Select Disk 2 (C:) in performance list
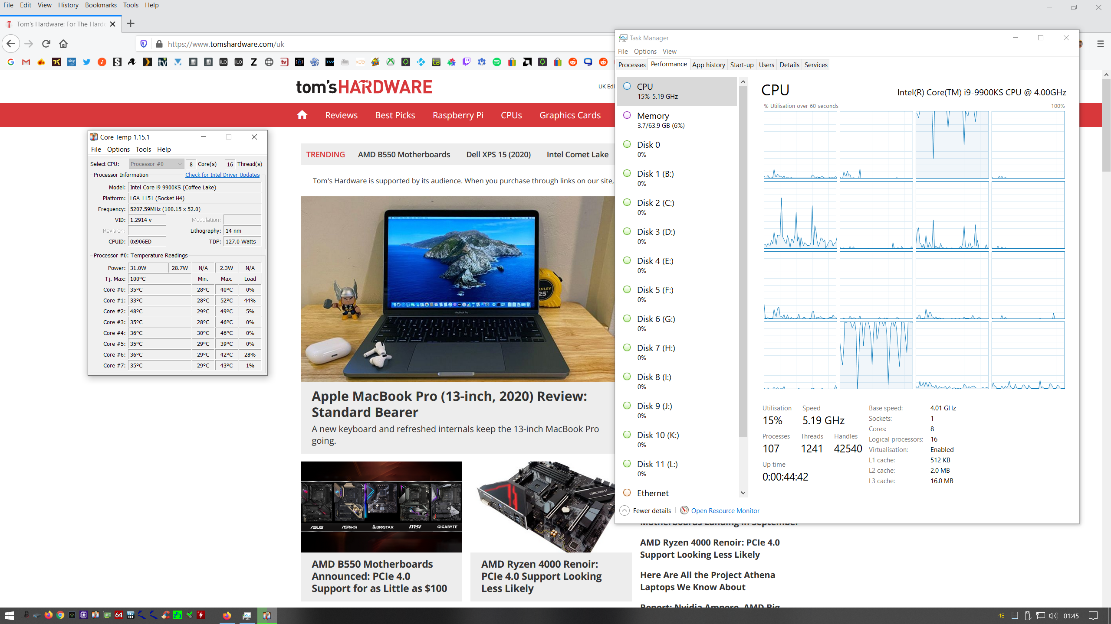The height and width of the screenshot is (624, 1111). tap(677, 208)
